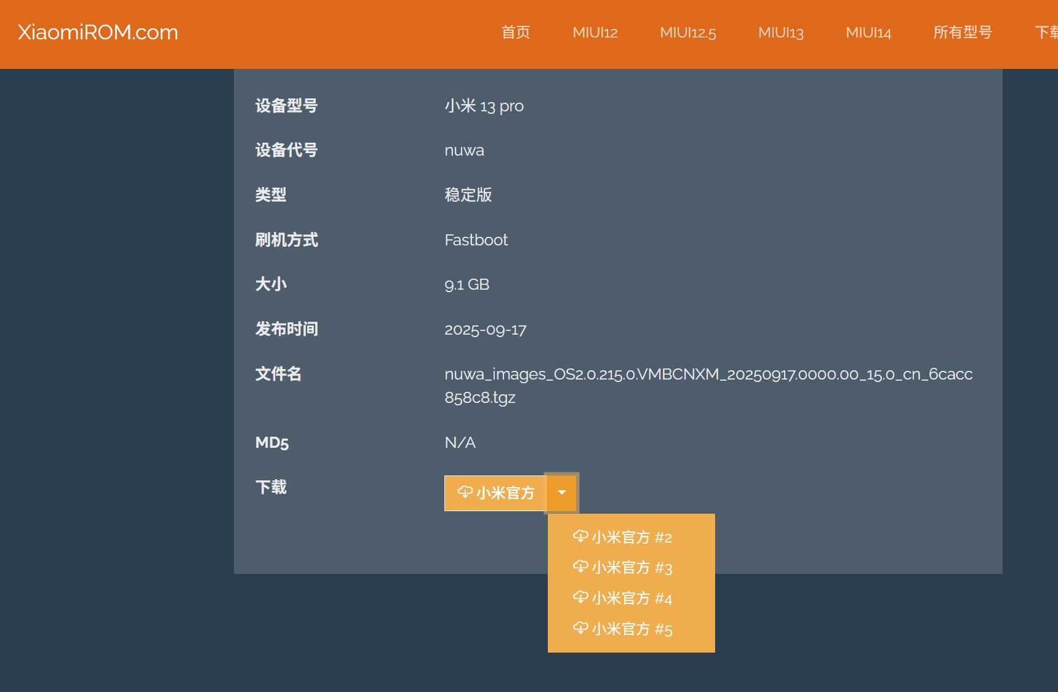Image resolution: width=1058 pixels, height=692 pixels.
Task: Click the download icon beside 小米官方 #4
Action: [580, 597]
